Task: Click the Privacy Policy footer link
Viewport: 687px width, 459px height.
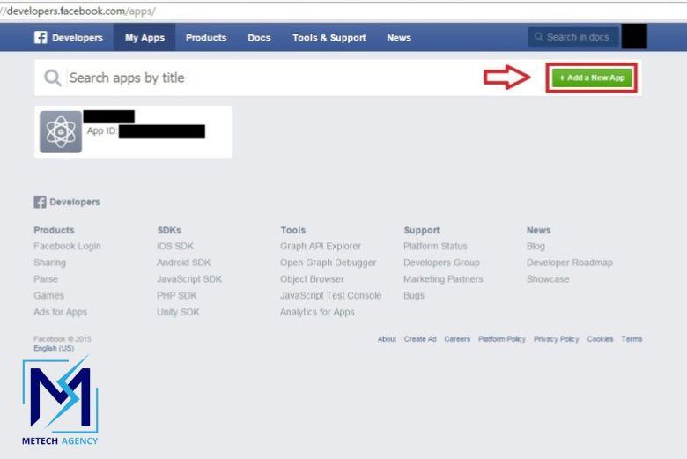Action: coord(556,339)
